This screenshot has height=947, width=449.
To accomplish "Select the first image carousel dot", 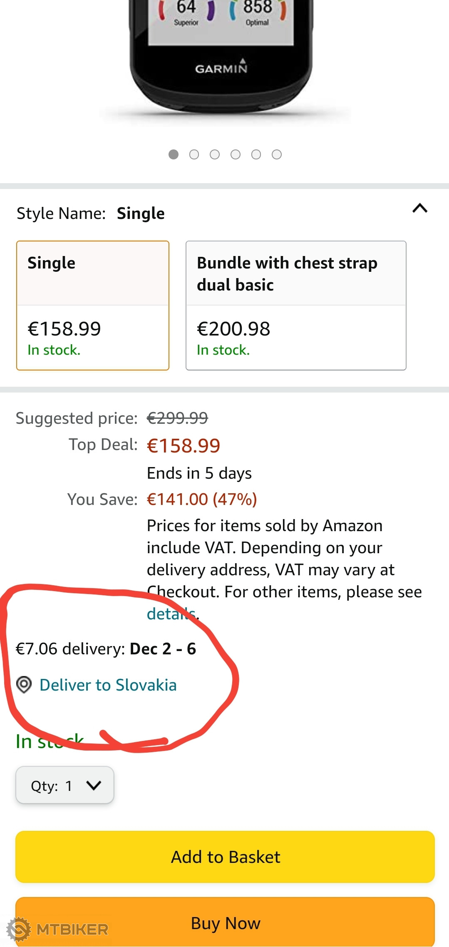I will tap(174, 154).
